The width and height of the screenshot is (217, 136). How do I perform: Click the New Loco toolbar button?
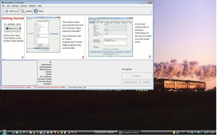point(12,11)
